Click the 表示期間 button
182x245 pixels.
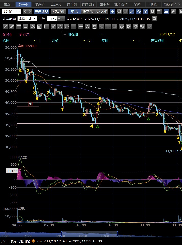[x=41, y=11]
